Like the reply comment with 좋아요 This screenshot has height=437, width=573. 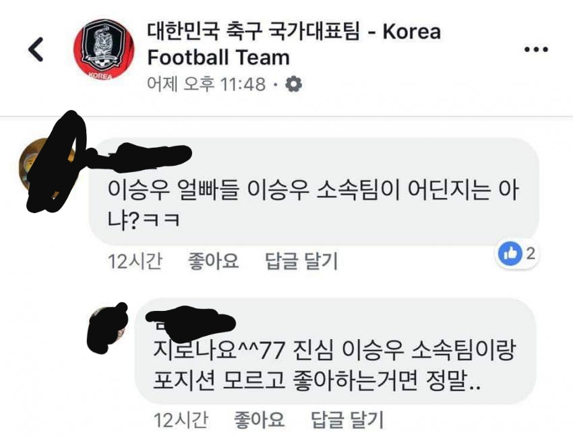(x=259, y=419)
